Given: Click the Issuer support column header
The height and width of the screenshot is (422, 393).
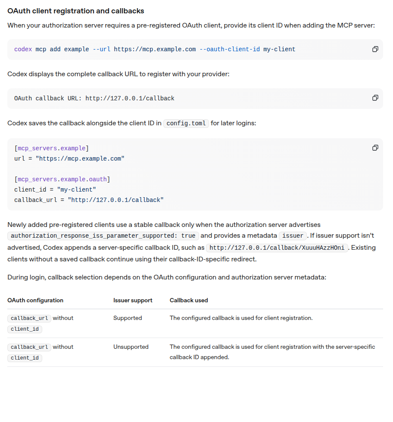Looking at the screenshot, I should [x=133, y=301].
